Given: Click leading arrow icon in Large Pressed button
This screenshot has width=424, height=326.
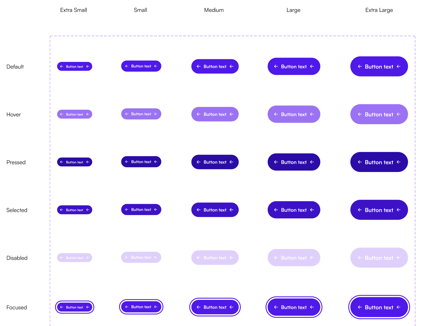Looking at the screenshot, I should point(276,162).
